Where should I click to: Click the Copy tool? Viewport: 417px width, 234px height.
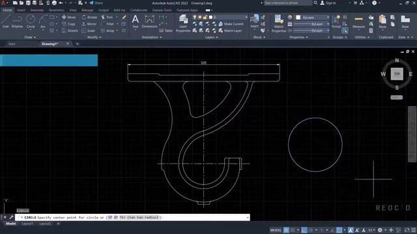coord(68,24)
